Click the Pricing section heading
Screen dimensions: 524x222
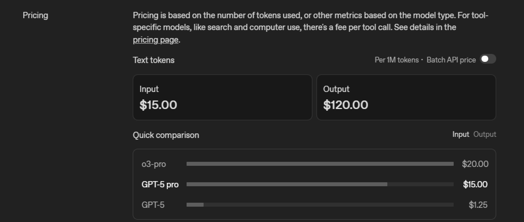[x=35, y=15]
